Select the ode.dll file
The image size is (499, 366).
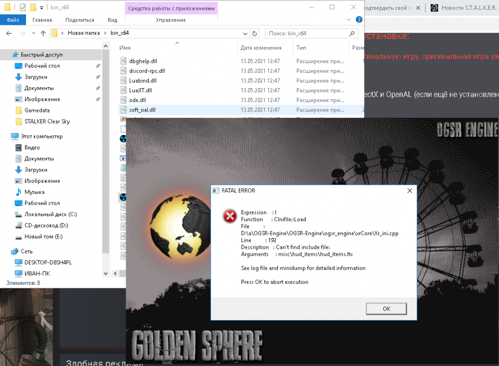pyautogui.click(x=138, y=100)
